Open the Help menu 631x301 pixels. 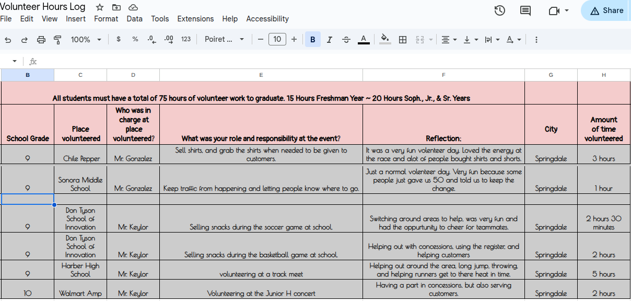pos(230,19)
